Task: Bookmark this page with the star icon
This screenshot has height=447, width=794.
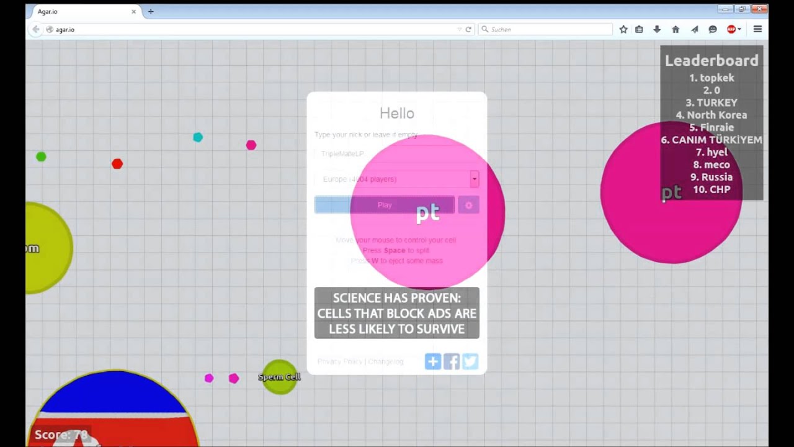Action: pyautogui.click(x=623, y=29)
